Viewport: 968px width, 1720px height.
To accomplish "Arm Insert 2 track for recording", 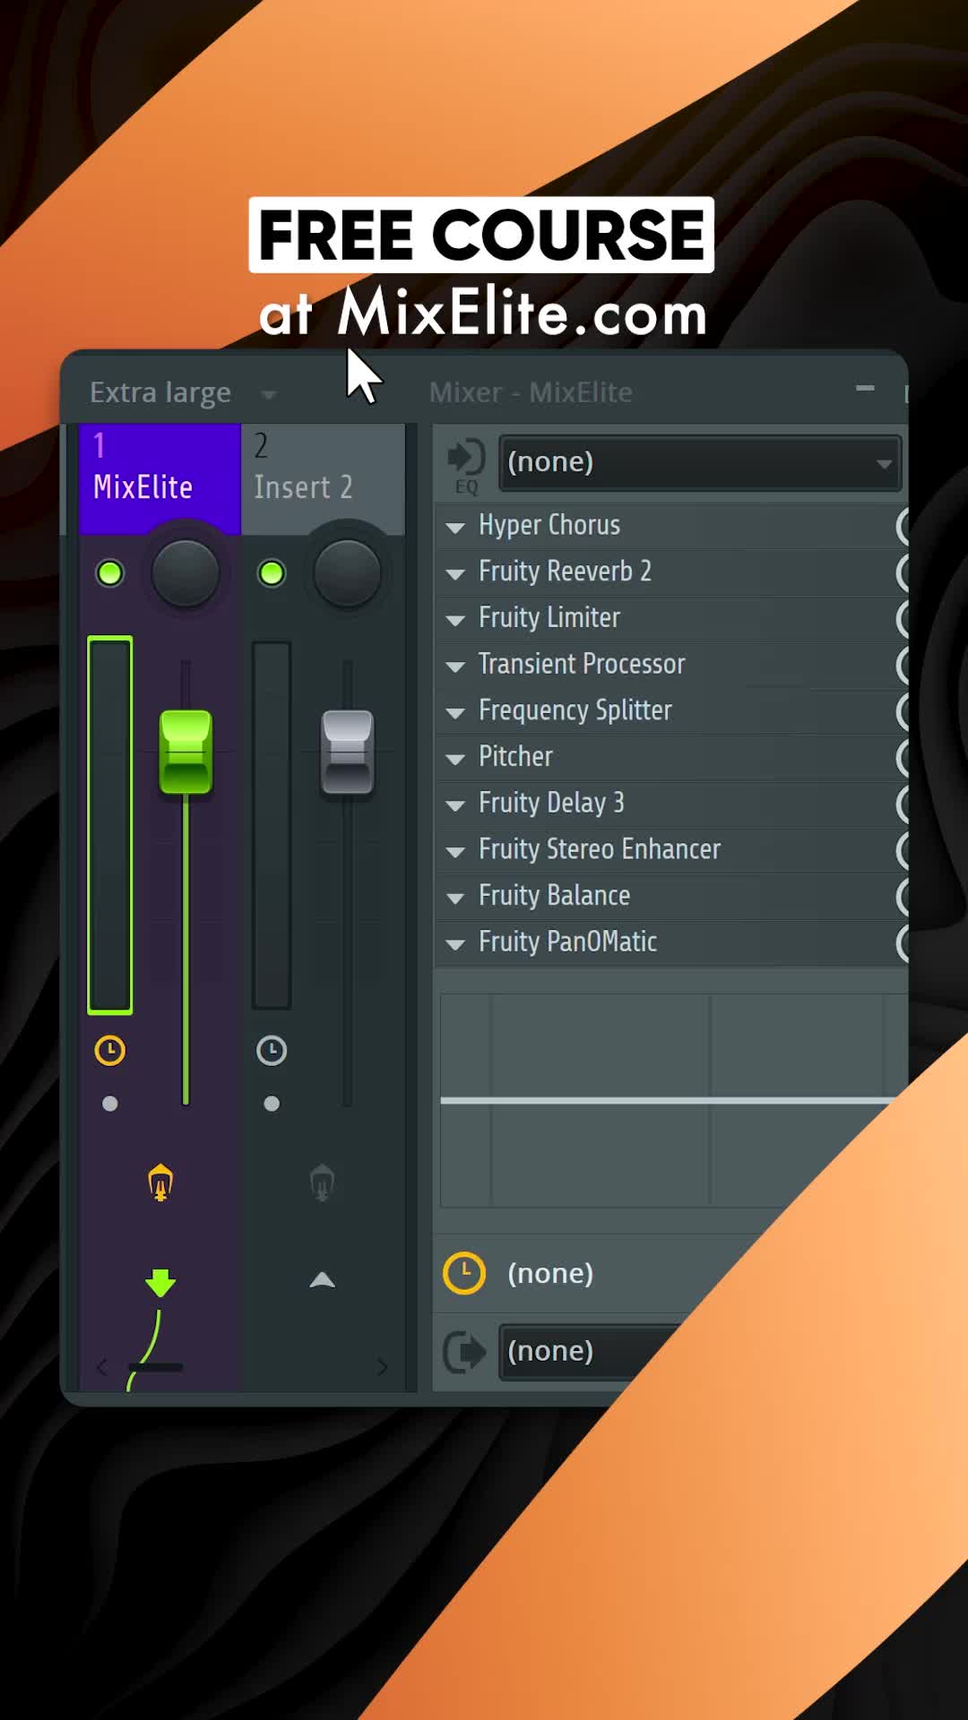I will (x=322, y=1182).
